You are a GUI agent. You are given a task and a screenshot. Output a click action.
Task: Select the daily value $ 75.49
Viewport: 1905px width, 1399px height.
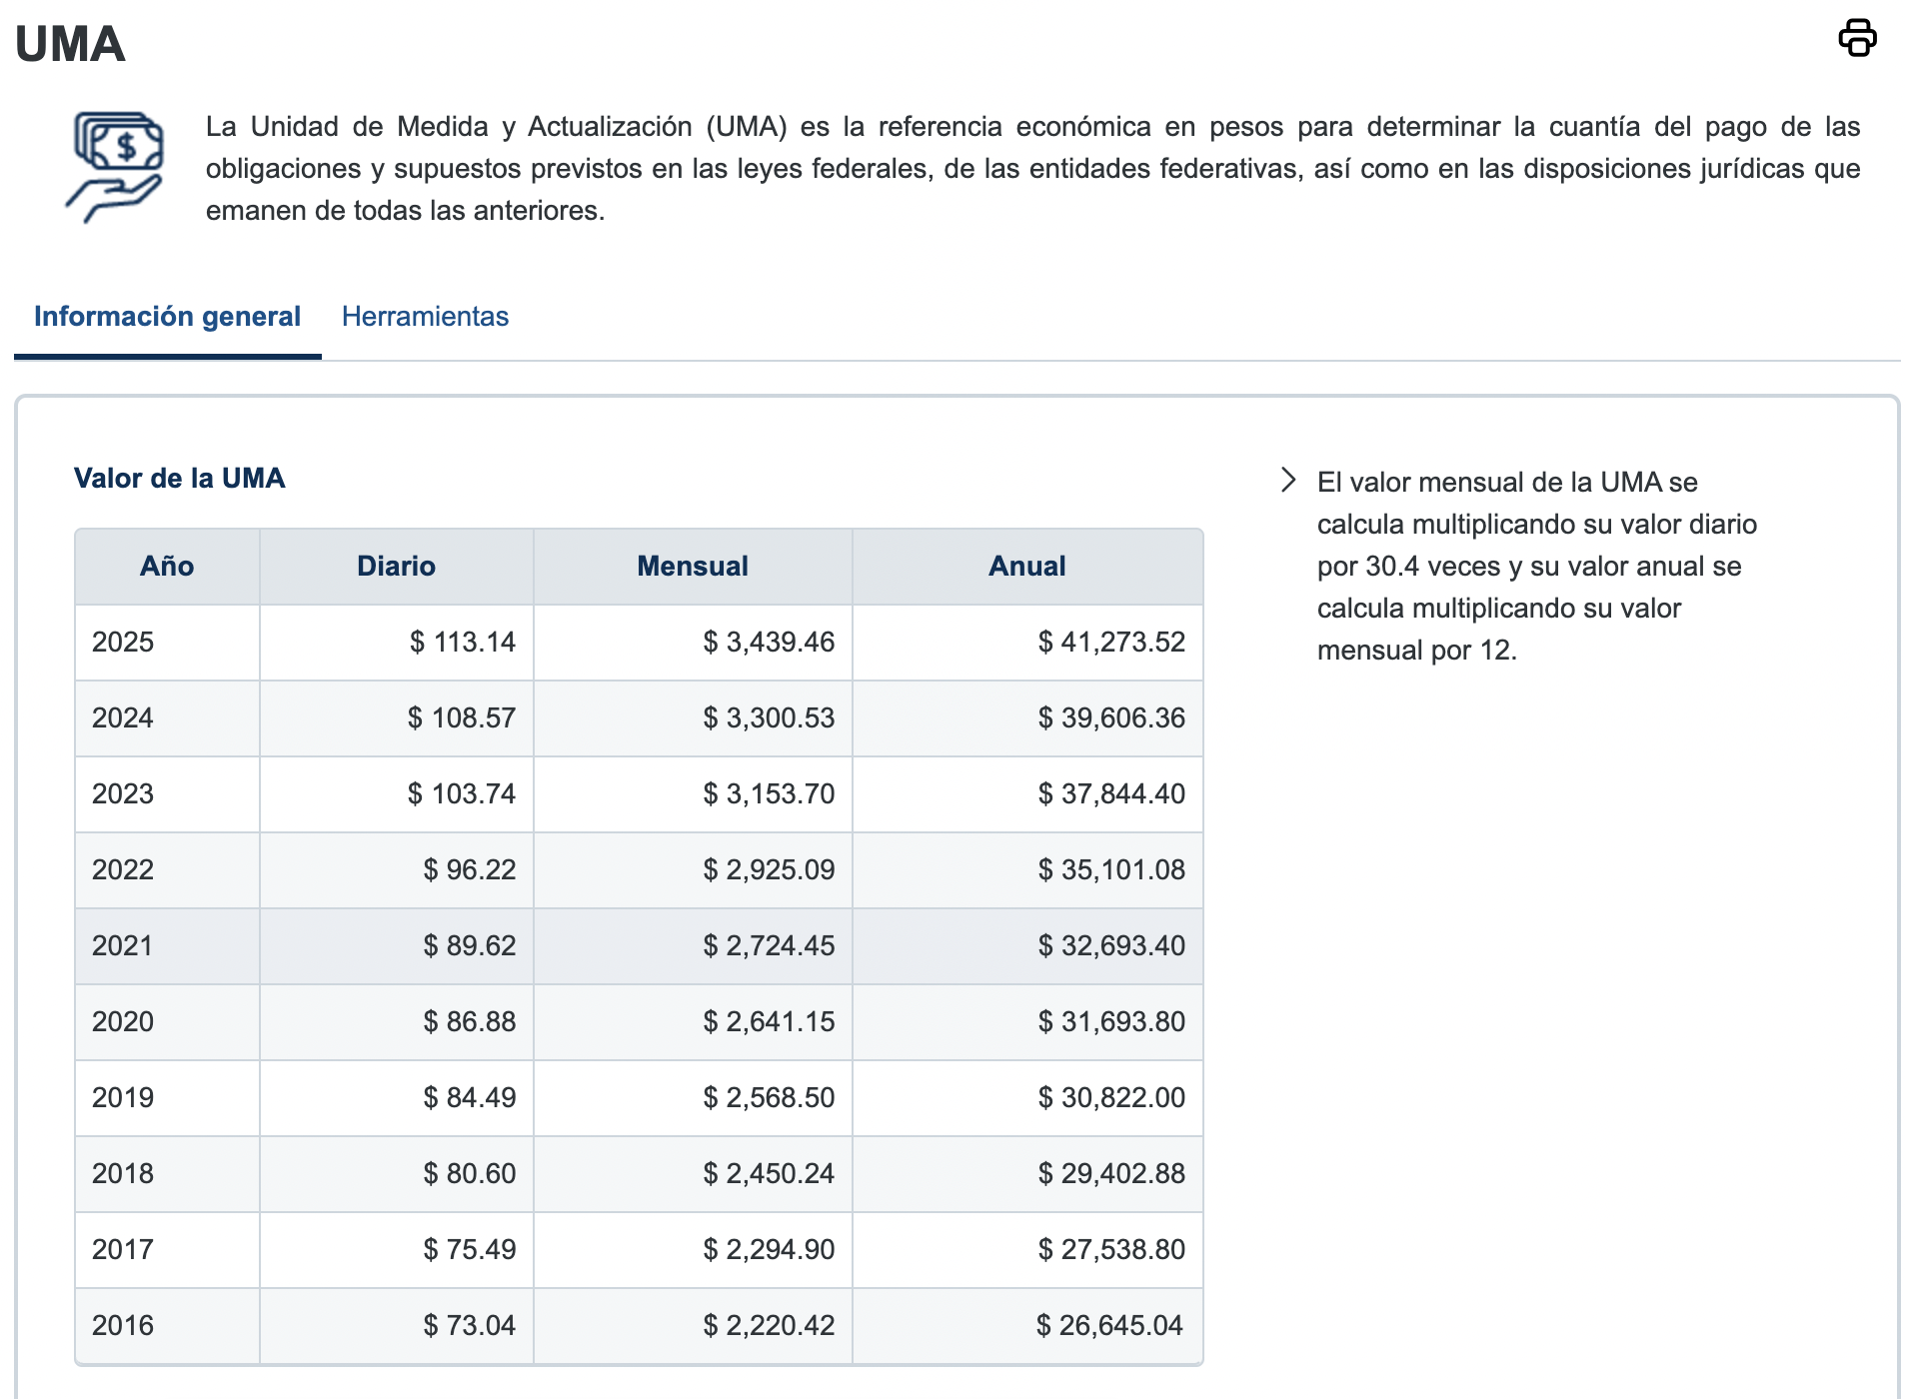pyautogui.click(x=470, y=1250)
